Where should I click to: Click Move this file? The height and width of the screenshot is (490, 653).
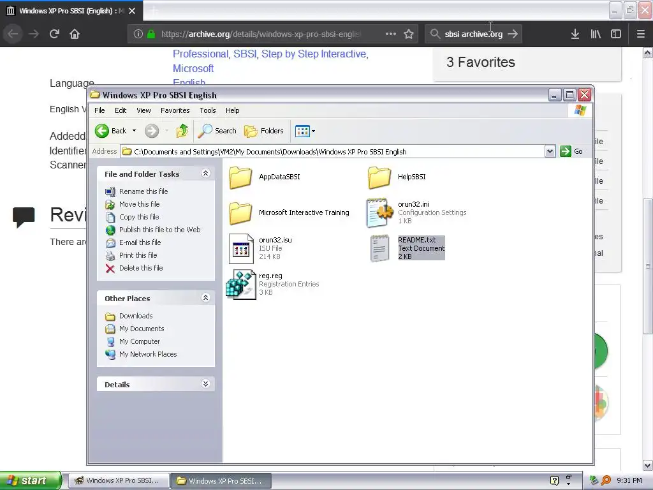tap(139, 204)
